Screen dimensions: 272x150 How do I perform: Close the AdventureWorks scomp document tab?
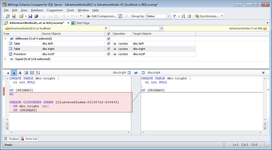point(68,23)
